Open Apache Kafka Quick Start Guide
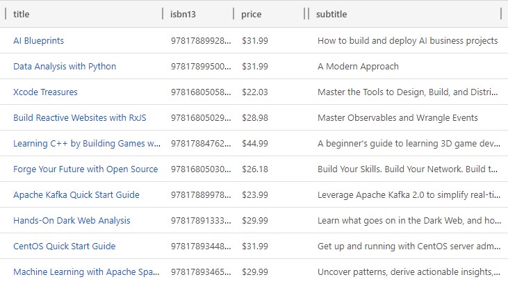Viewport: 508px width, 284px height. pyautogui.click(x=76, y=194)
